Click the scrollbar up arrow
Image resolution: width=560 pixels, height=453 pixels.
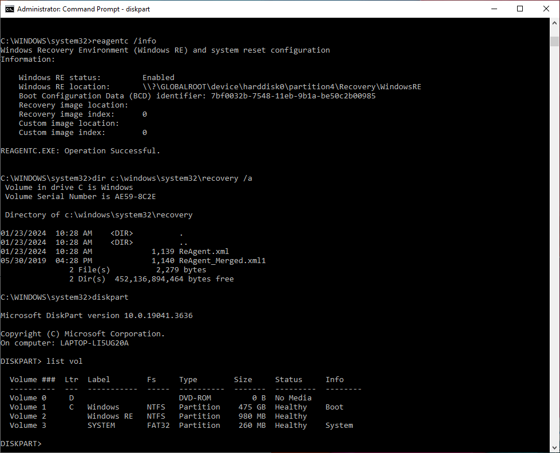coord(554,22)
